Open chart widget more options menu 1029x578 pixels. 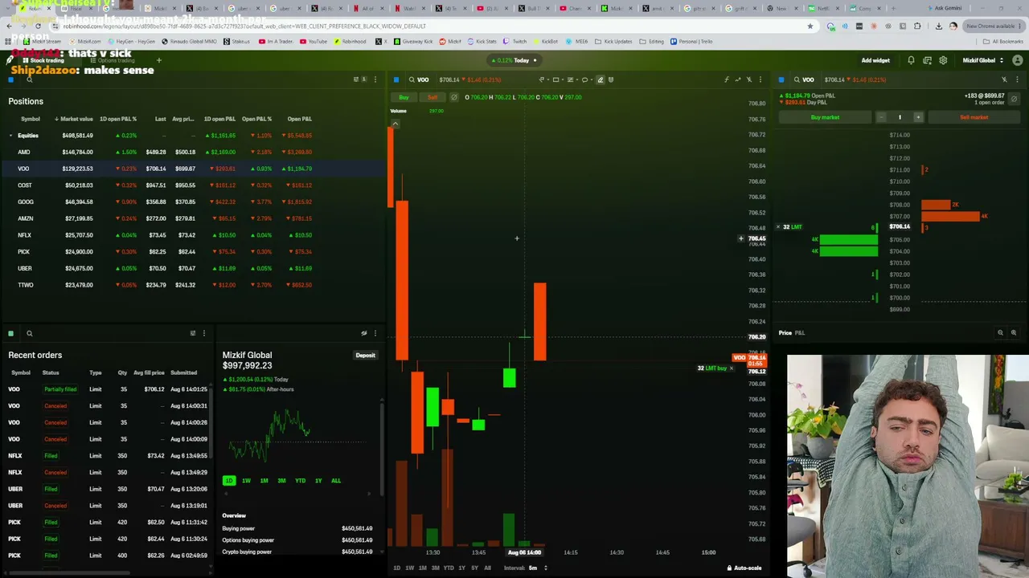[760, 79]
